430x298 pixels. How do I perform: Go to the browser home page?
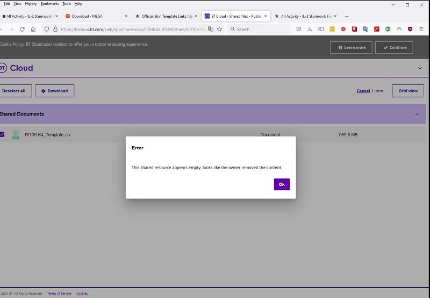pyautogui.click(x=33, y=30)
